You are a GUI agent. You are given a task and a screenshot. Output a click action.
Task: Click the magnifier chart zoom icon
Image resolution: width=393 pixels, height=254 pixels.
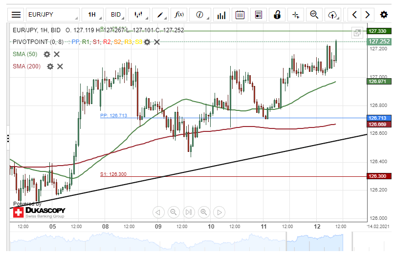click(x=314, y=15)
